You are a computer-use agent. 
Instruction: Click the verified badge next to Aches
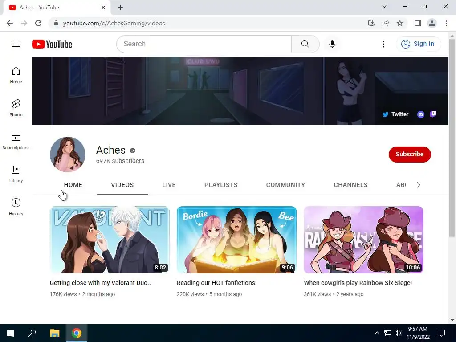(x=133, y=151)
